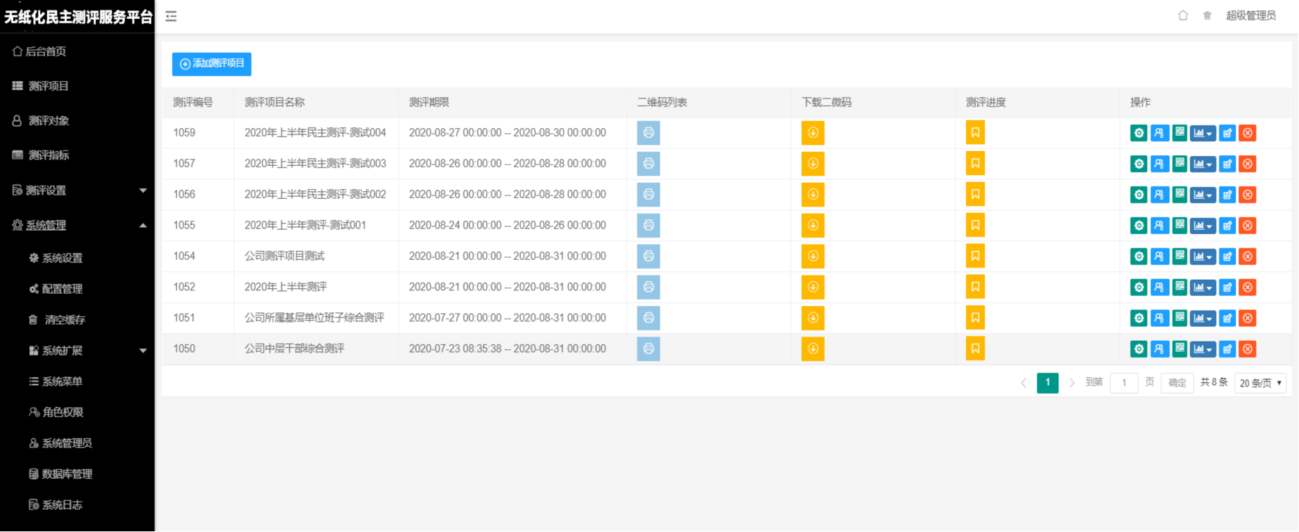
Task: View evaluation progress bookmark for project 1056
Action: point(975,195)
